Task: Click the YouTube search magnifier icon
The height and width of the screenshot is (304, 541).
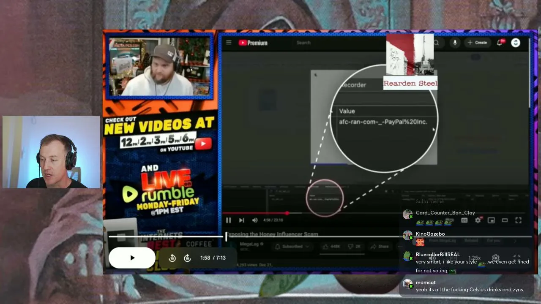Action: coord(436,43)
